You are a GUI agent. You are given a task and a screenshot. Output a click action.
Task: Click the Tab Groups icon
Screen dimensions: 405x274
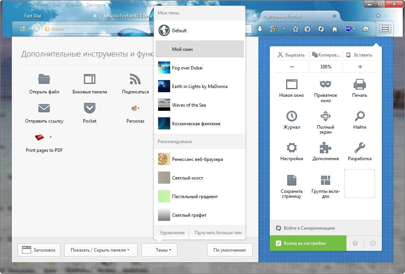coord(326,180)
